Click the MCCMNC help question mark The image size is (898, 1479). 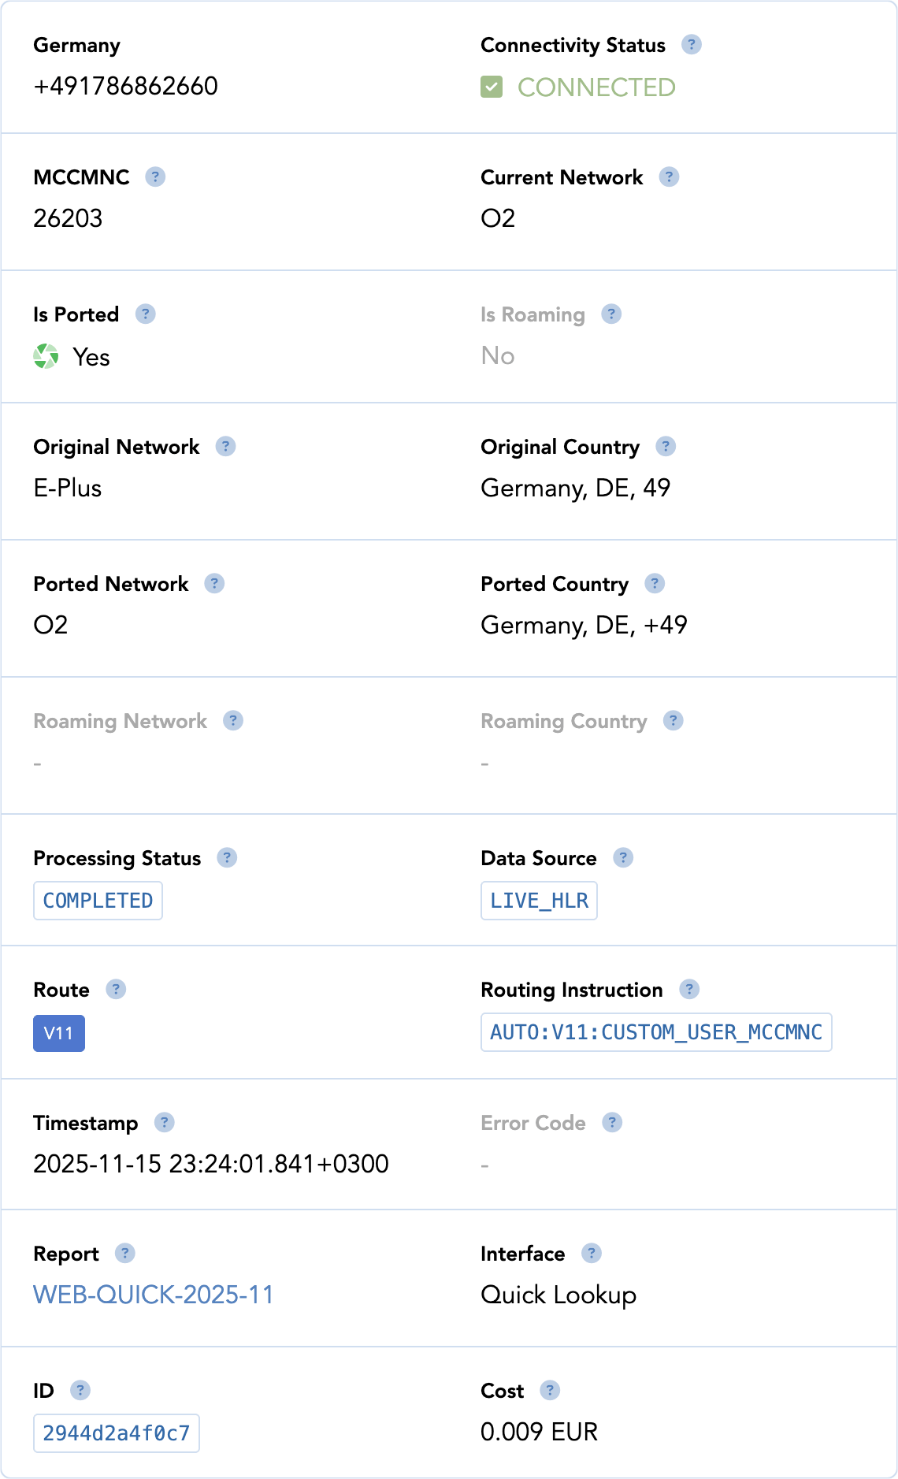155,177
